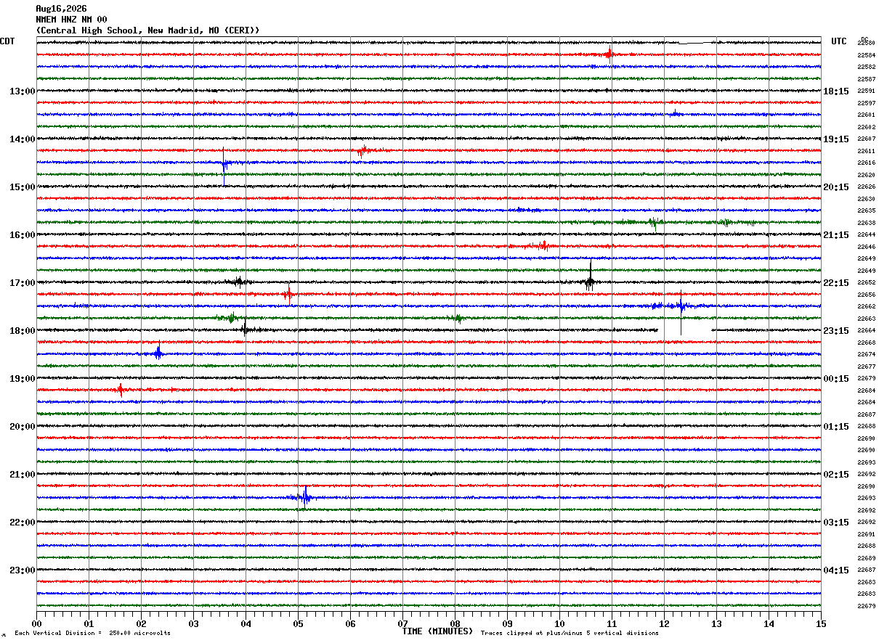Click the gap in the 18:00 black trace
Image resolution: width=879 pixels, height=643 pixels.
pos(684,330)
